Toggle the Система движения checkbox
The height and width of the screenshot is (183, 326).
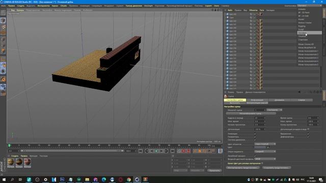[255, 140]
